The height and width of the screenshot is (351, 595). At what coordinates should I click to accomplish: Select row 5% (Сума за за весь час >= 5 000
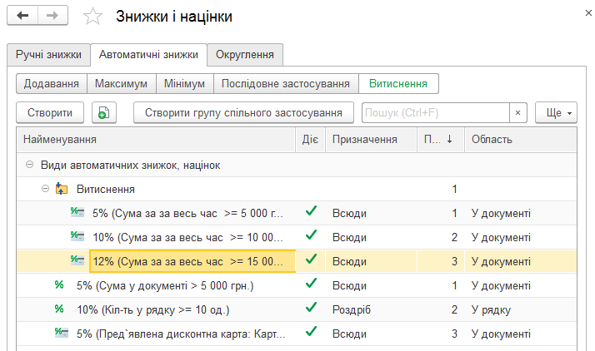[187, 213]
